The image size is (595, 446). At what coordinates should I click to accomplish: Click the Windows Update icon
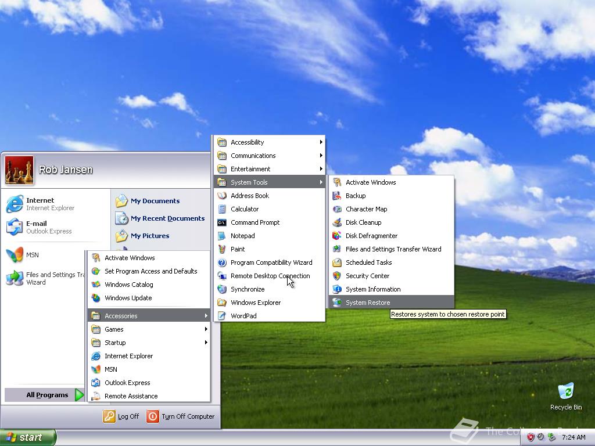pos(96,298)
